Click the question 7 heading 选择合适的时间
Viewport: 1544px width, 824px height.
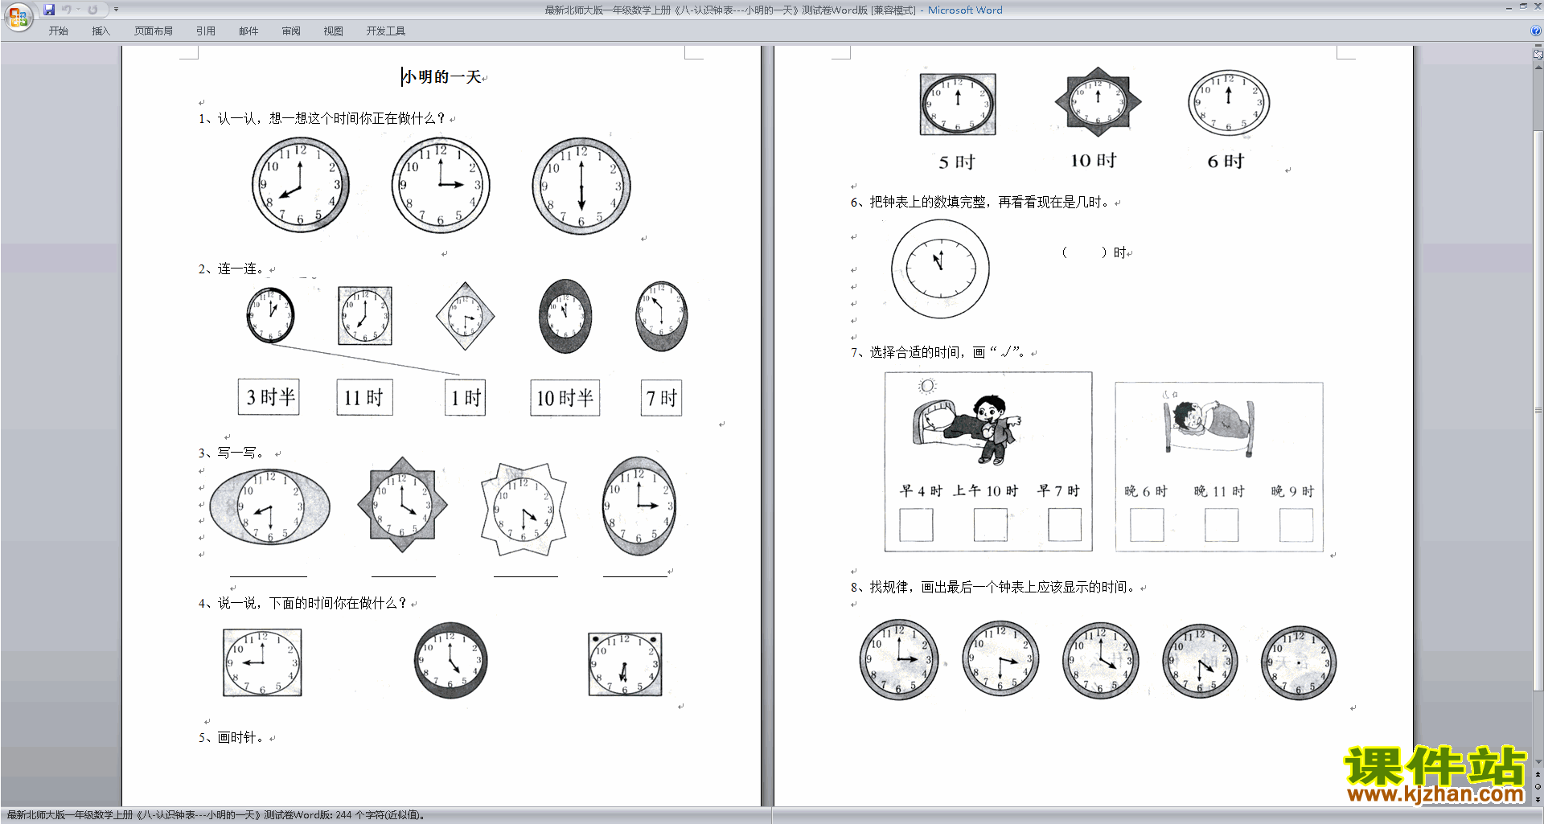coord(938,352)
